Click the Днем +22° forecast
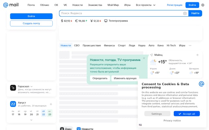The width and height of the screenshot is (209, 130). tap(174, 71)
